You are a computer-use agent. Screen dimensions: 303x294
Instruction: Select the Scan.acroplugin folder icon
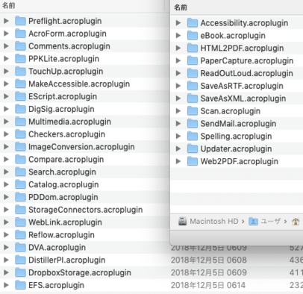pyautogui.click(x=193, y=111)
